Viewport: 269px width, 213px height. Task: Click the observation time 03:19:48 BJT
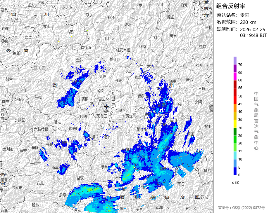pyautogui.click(x=254, y=35)
